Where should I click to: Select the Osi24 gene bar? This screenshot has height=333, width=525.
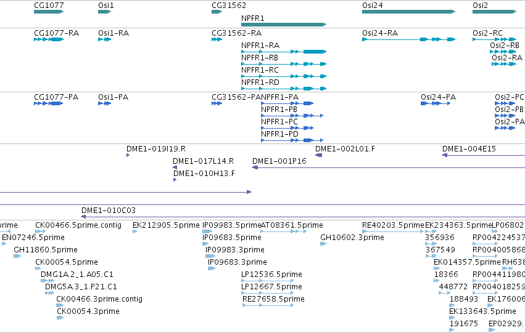pyautogui.click(x=408, y=12)
